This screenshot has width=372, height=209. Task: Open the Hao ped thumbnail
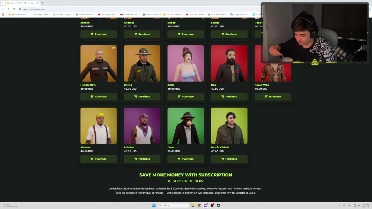(x=229, y=63)
